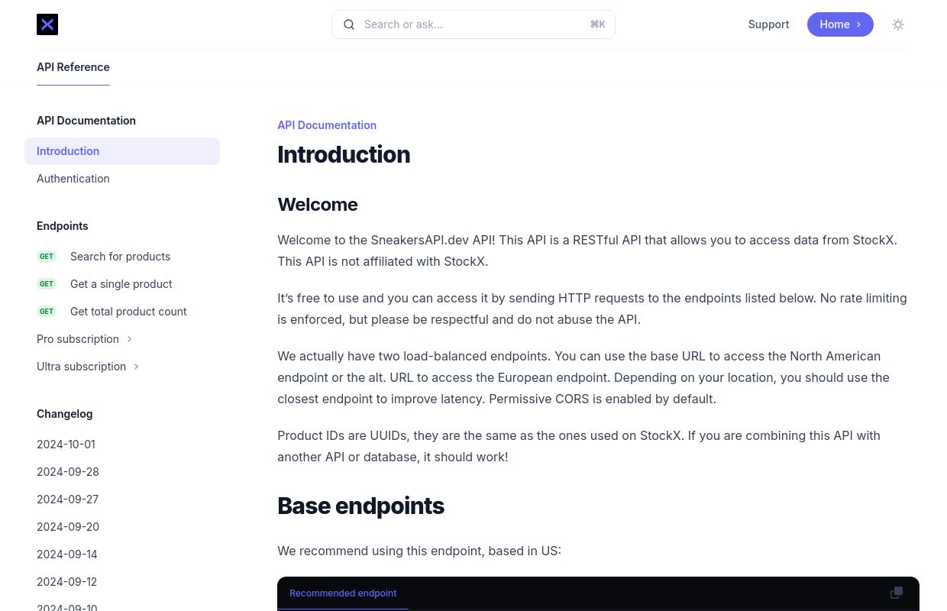Click the Introduction page title
947x611 pixels.
[x=344, y=154]
